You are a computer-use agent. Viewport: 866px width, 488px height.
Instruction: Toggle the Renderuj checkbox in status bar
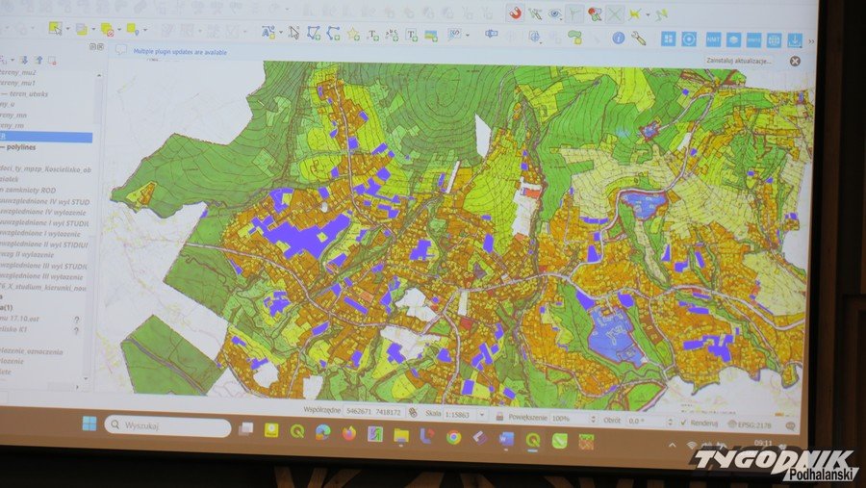coord(684,423)
